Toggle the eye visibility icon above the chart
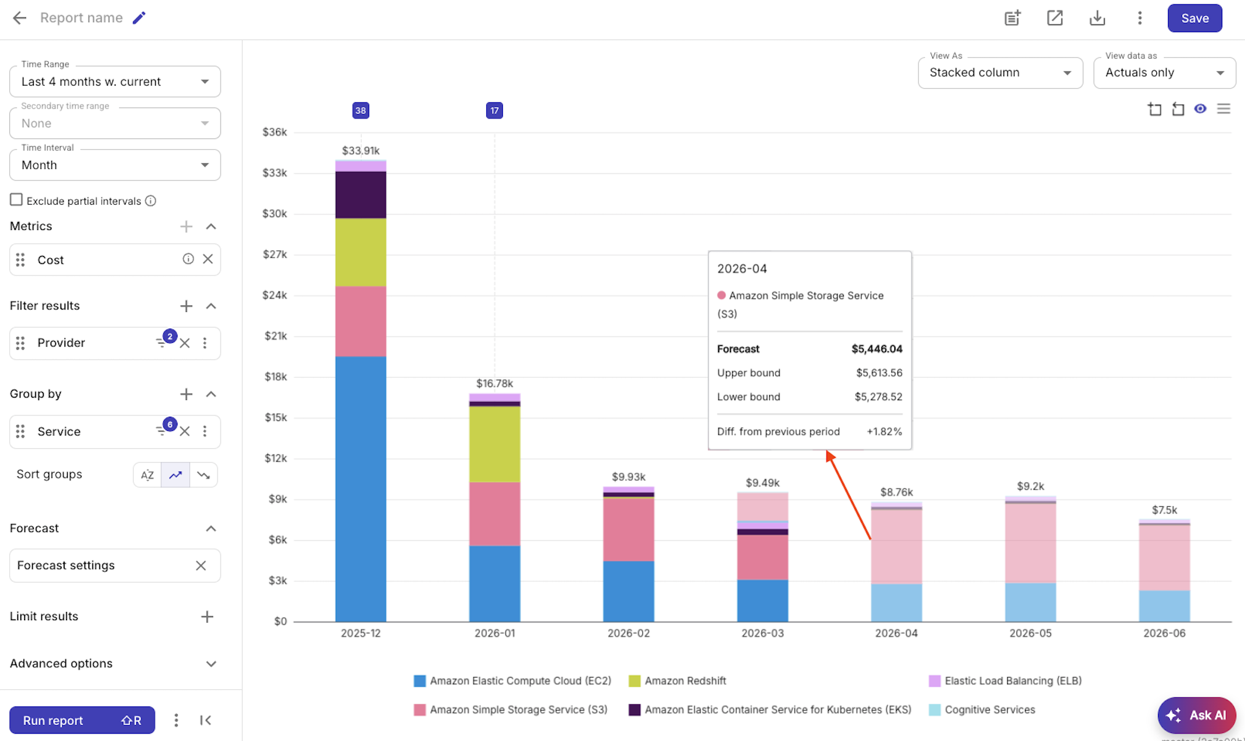 click(1200, 108)
